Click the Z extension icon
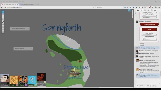Image resolution: width=161 pixels, height=90 pixels. (143, 7)
